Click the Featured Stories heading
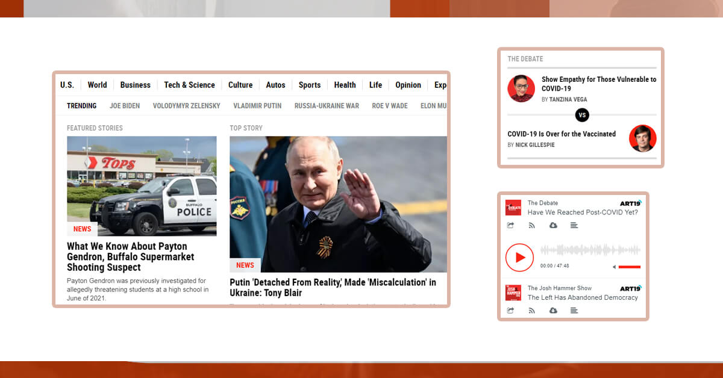 (95, 128)
